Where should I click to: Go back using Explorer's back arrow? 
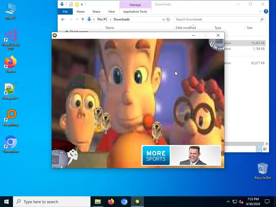pos(63,19)
